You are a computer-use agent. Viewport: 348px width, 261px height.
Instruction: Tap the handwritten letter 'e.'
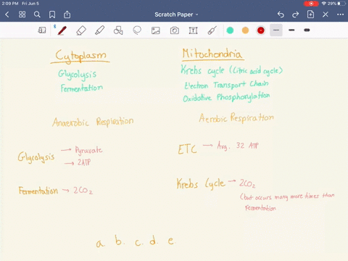click(x=171, y=241)
